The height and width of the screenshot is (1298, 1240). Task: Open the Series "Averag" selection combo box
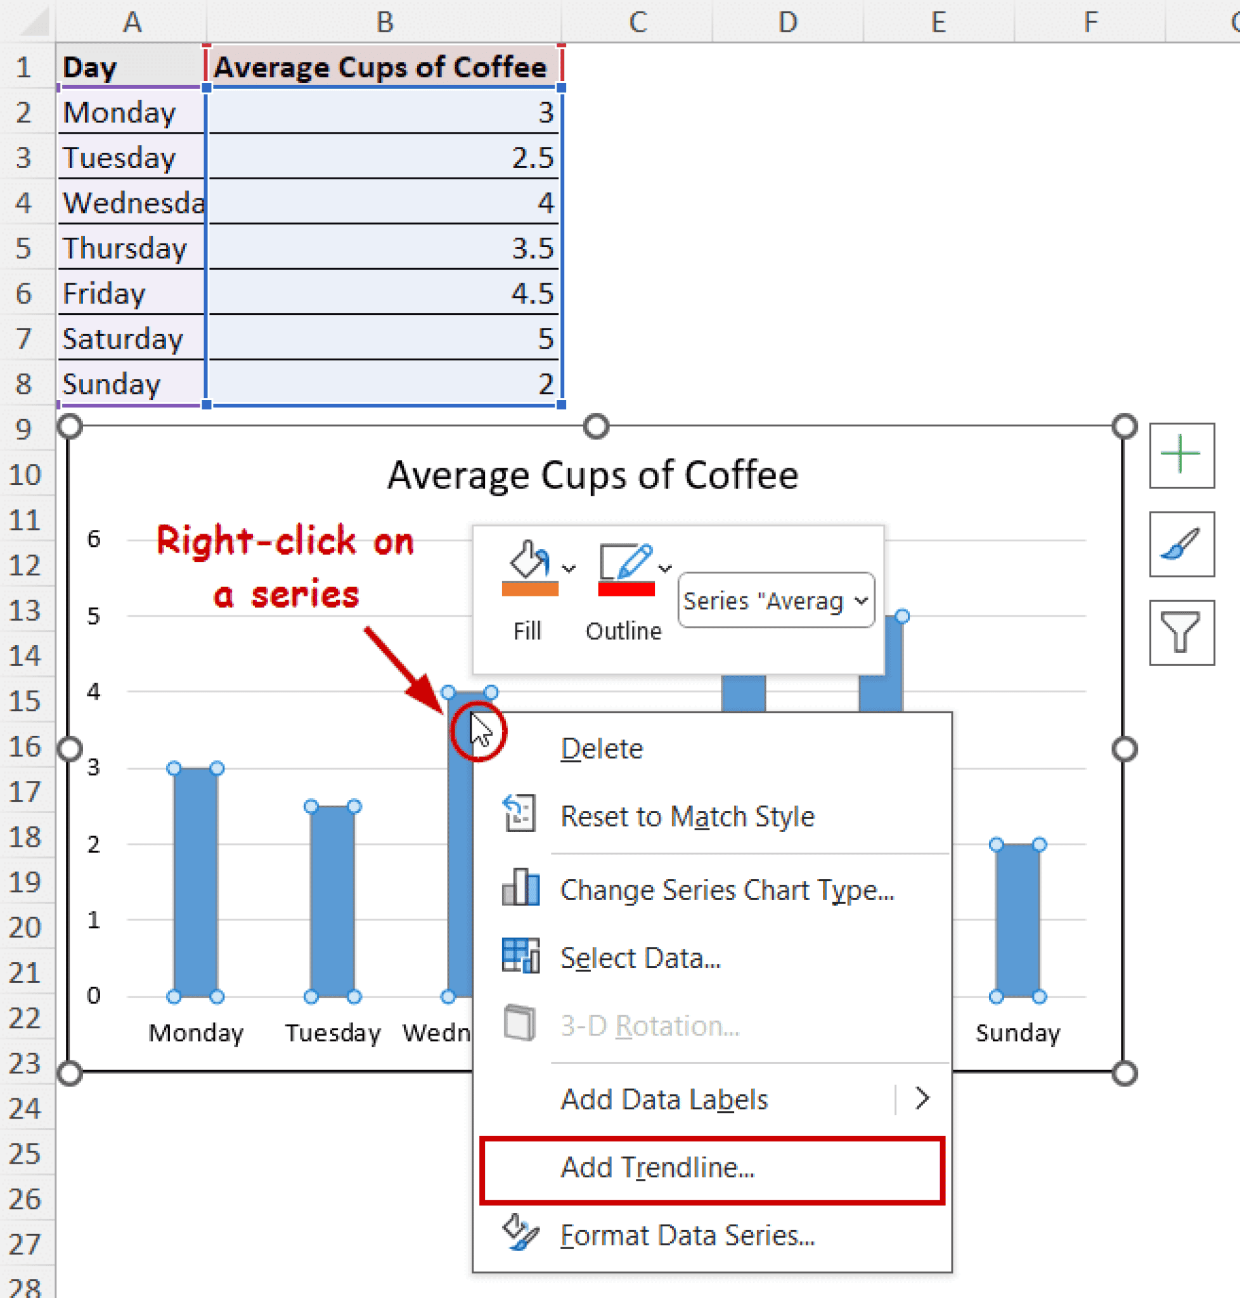click(775, 600)
